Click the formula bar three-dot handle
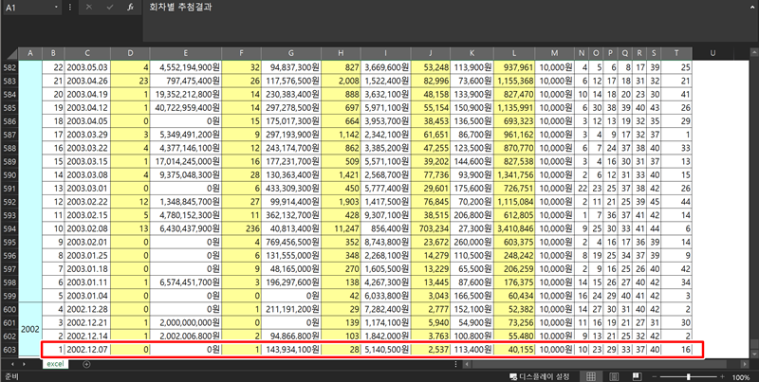Screen dimensions: 759x382 (x=70, y=8)
